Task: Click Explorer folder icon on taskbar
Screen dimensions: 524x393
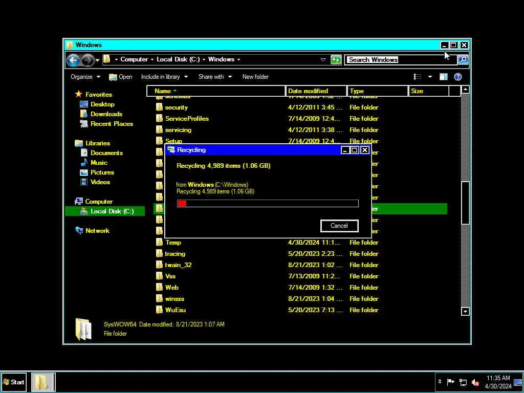Action: [x=43, y=382]
